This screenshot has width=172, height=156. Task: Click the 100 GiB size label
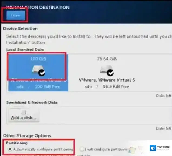[x=37, y=59]
